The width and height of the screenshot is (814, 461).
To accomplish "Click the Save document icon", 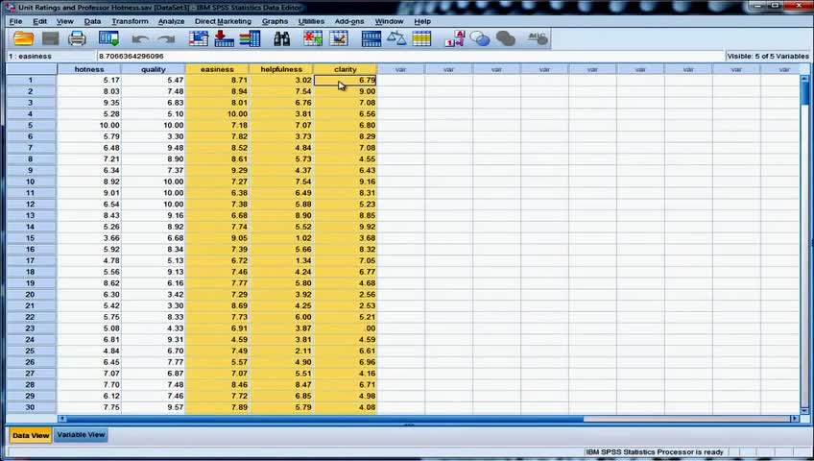I will point(50,38).
